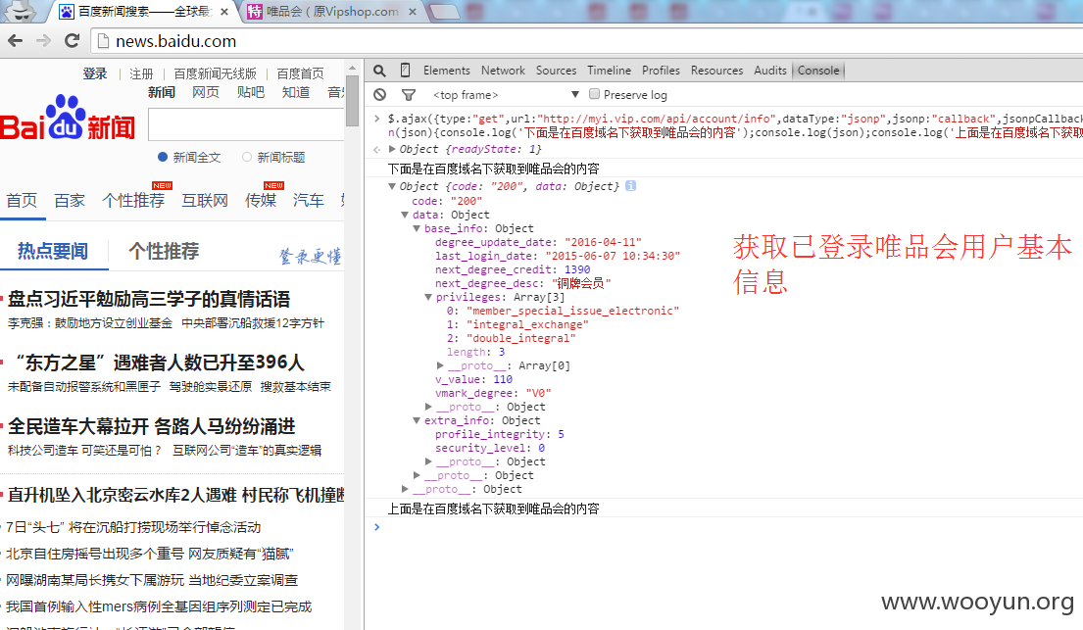Go to 知道 search category

click(x=296, y=92)
